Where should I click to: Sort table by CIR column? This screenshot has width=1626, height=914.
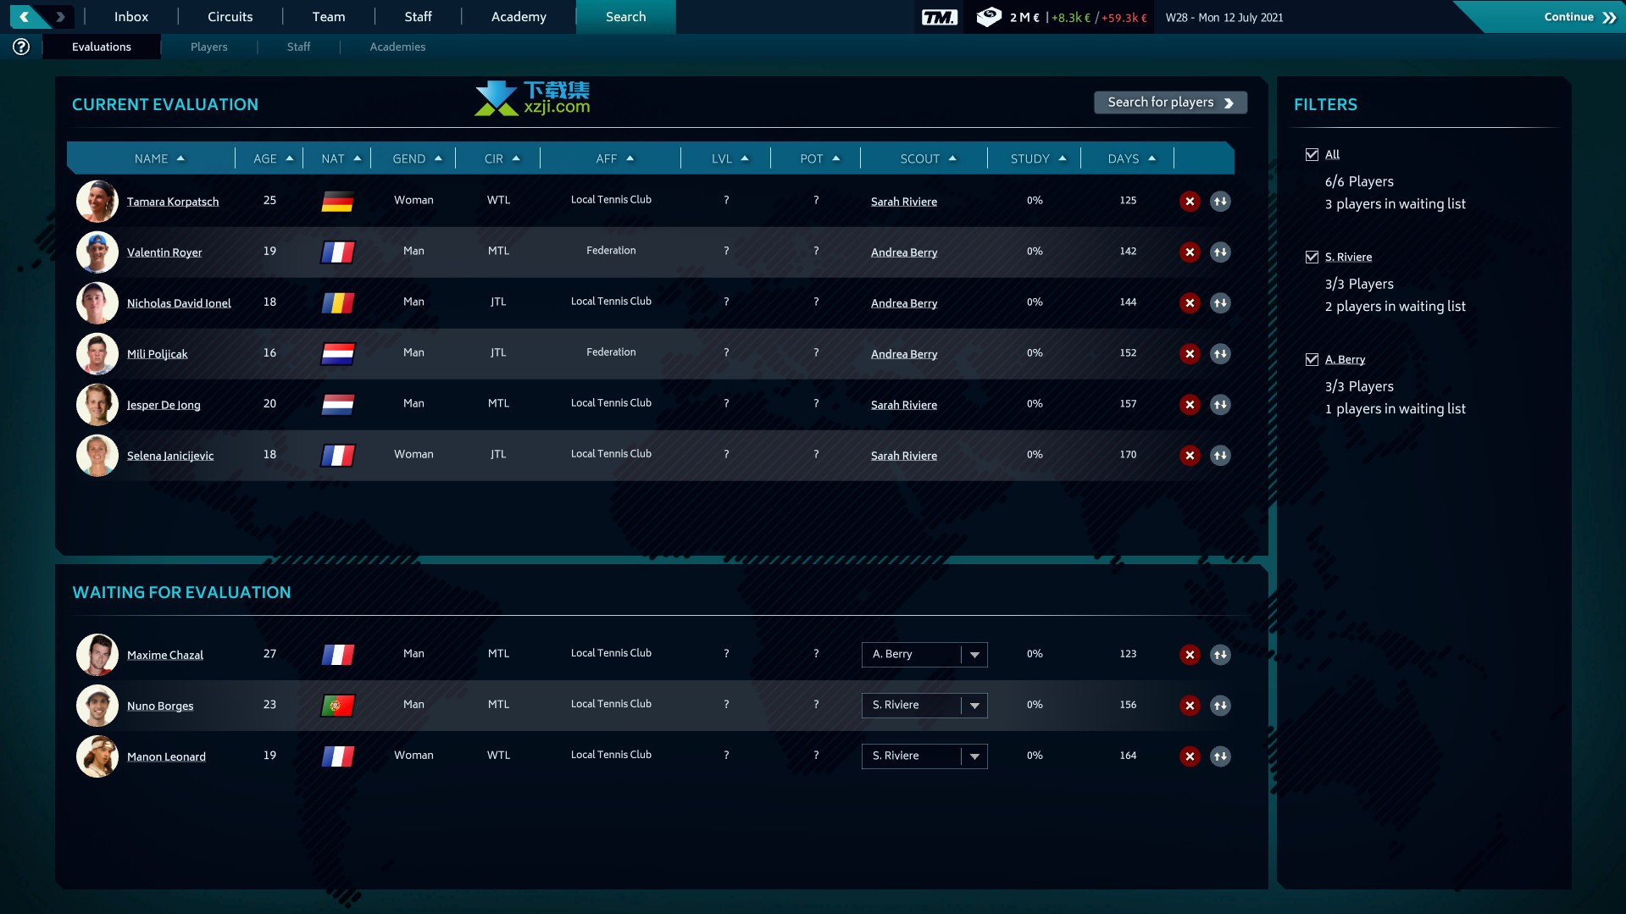click(x=502, y=158)
